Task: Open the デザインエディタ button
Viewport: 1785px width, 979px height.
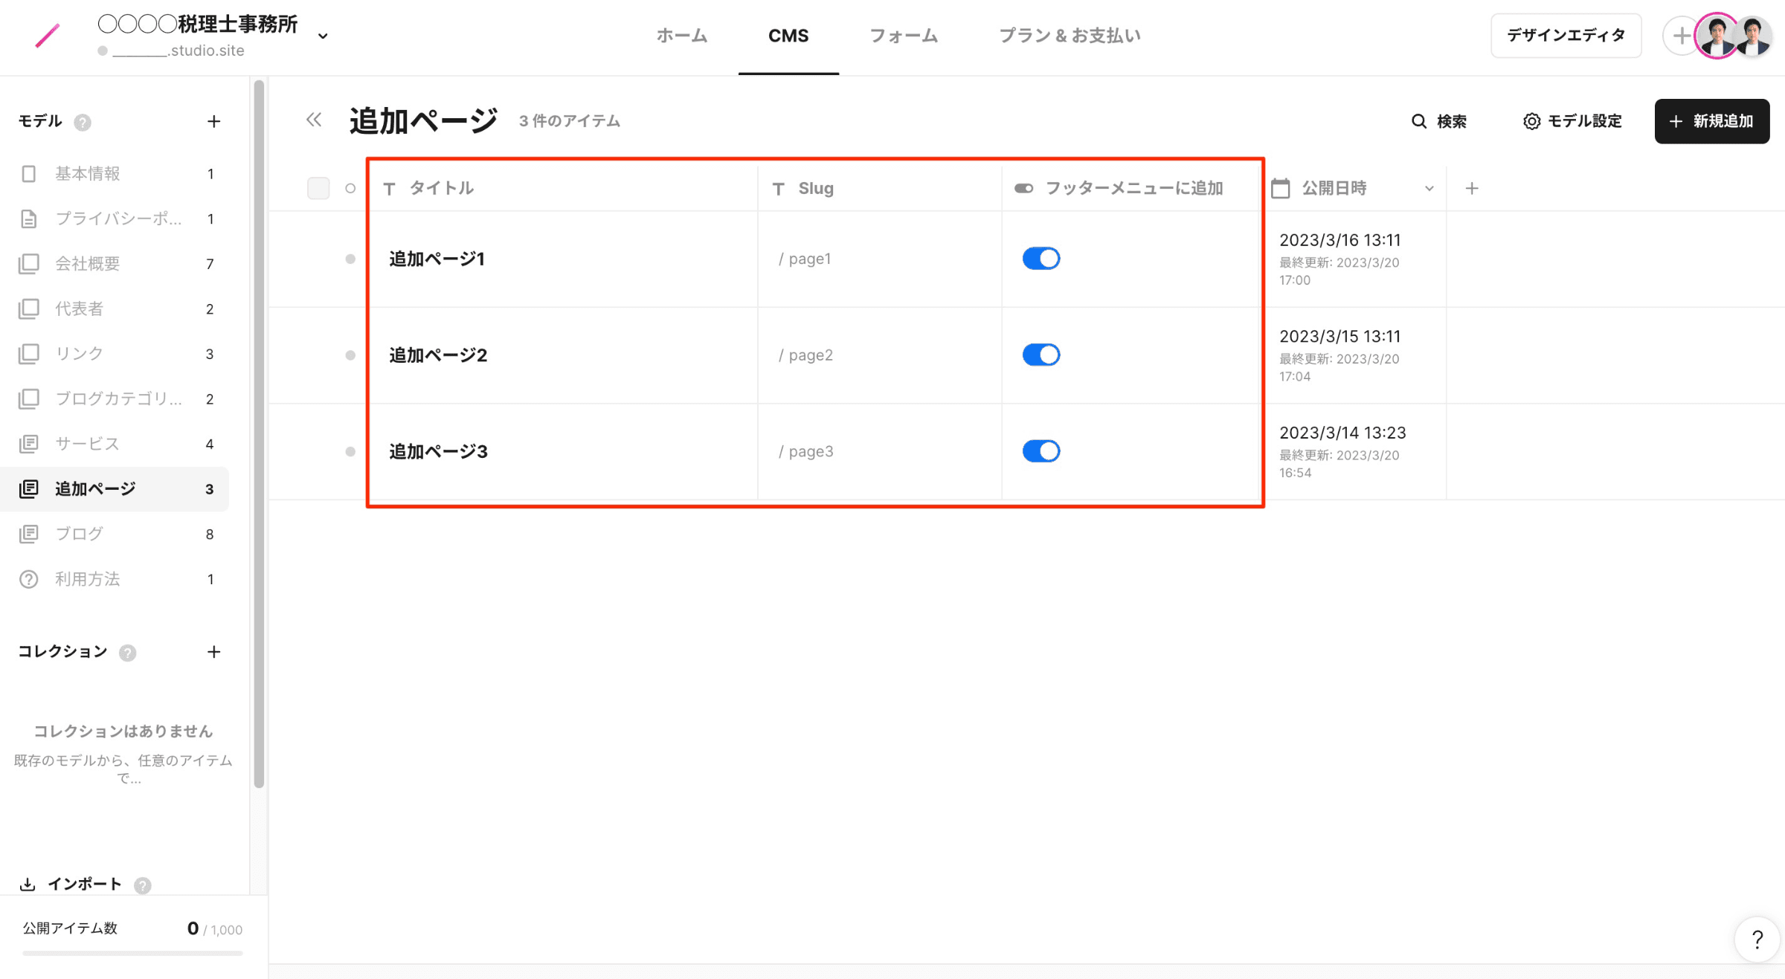Action: [x=1566, y=35]
